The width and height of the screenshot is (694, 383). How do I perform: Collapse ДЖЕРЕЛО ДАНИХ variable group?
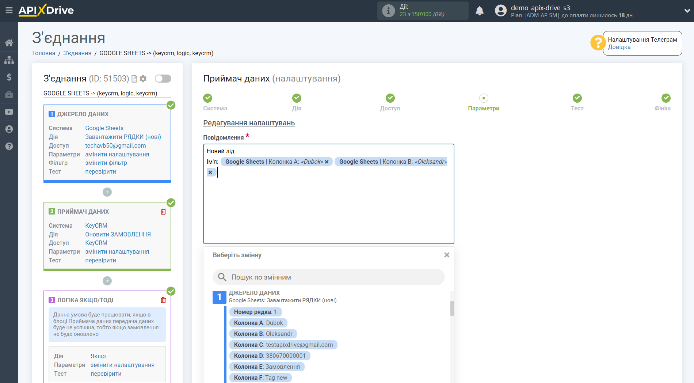(219, 297)
